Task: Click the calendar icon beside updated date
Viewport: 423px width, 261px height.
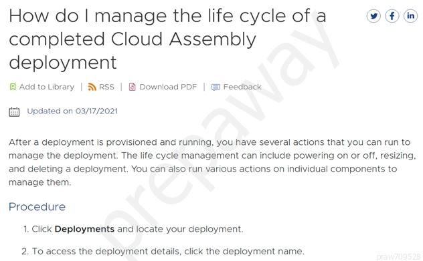Action: point(14,111)
